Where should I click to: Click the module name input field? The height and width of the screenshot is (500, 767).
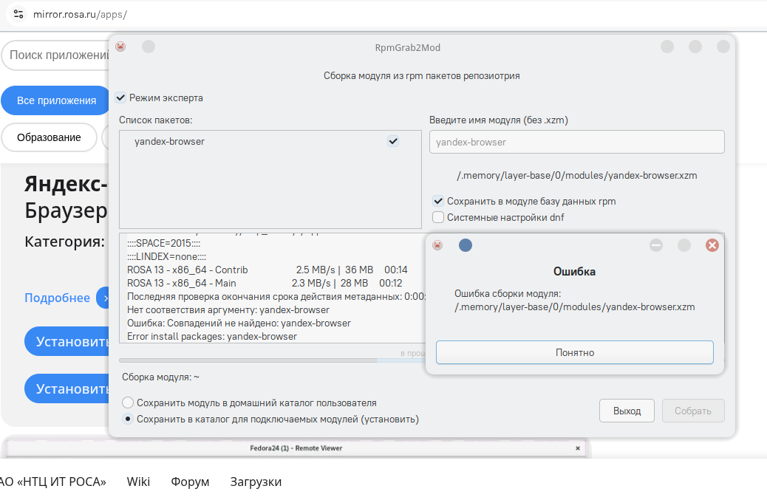[x=576, y=142]
